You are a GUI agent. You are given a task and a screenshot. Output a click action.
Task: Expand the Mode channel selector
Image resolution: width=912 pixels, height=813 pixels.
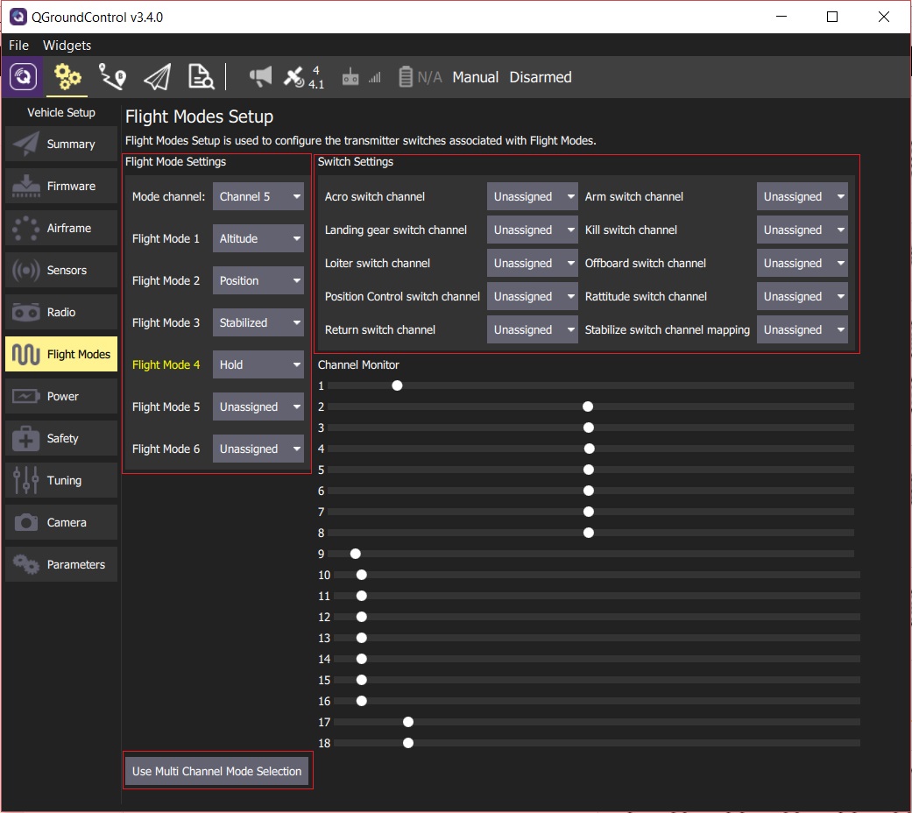(258, 196)
